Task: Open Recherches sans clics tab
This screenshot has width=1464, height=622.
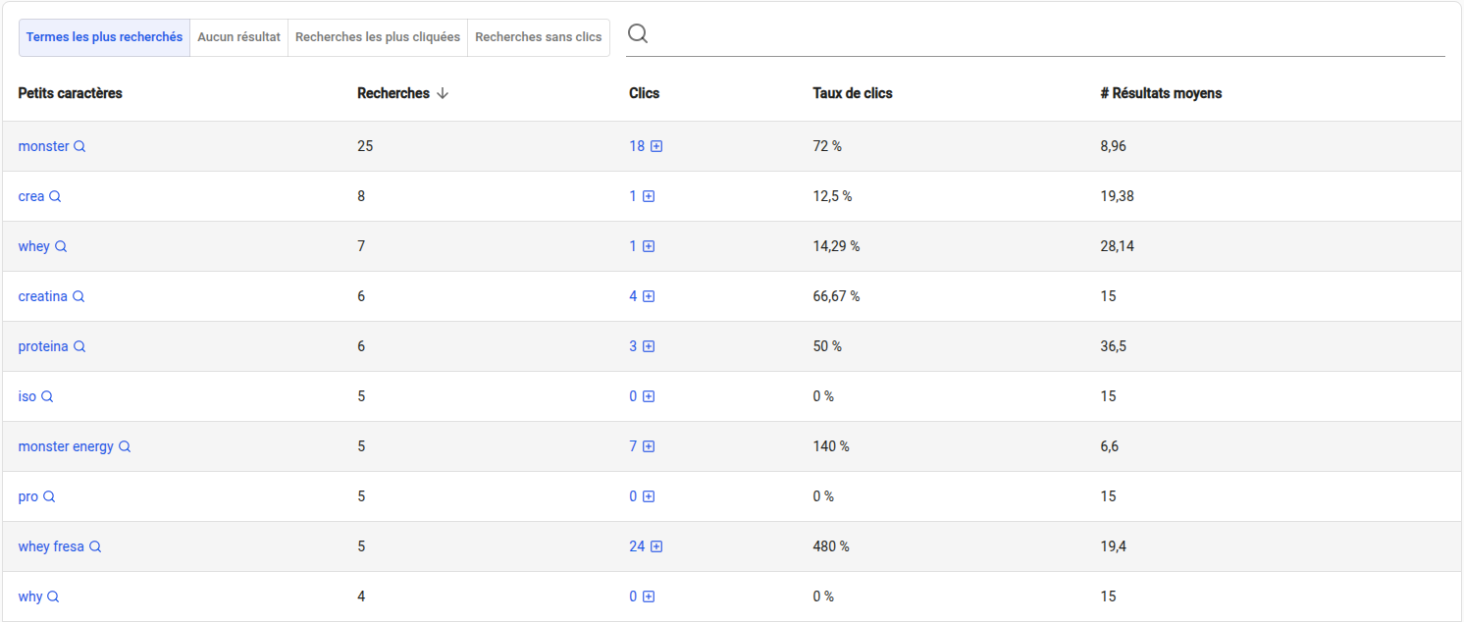Action: click(x=539, y=37)
